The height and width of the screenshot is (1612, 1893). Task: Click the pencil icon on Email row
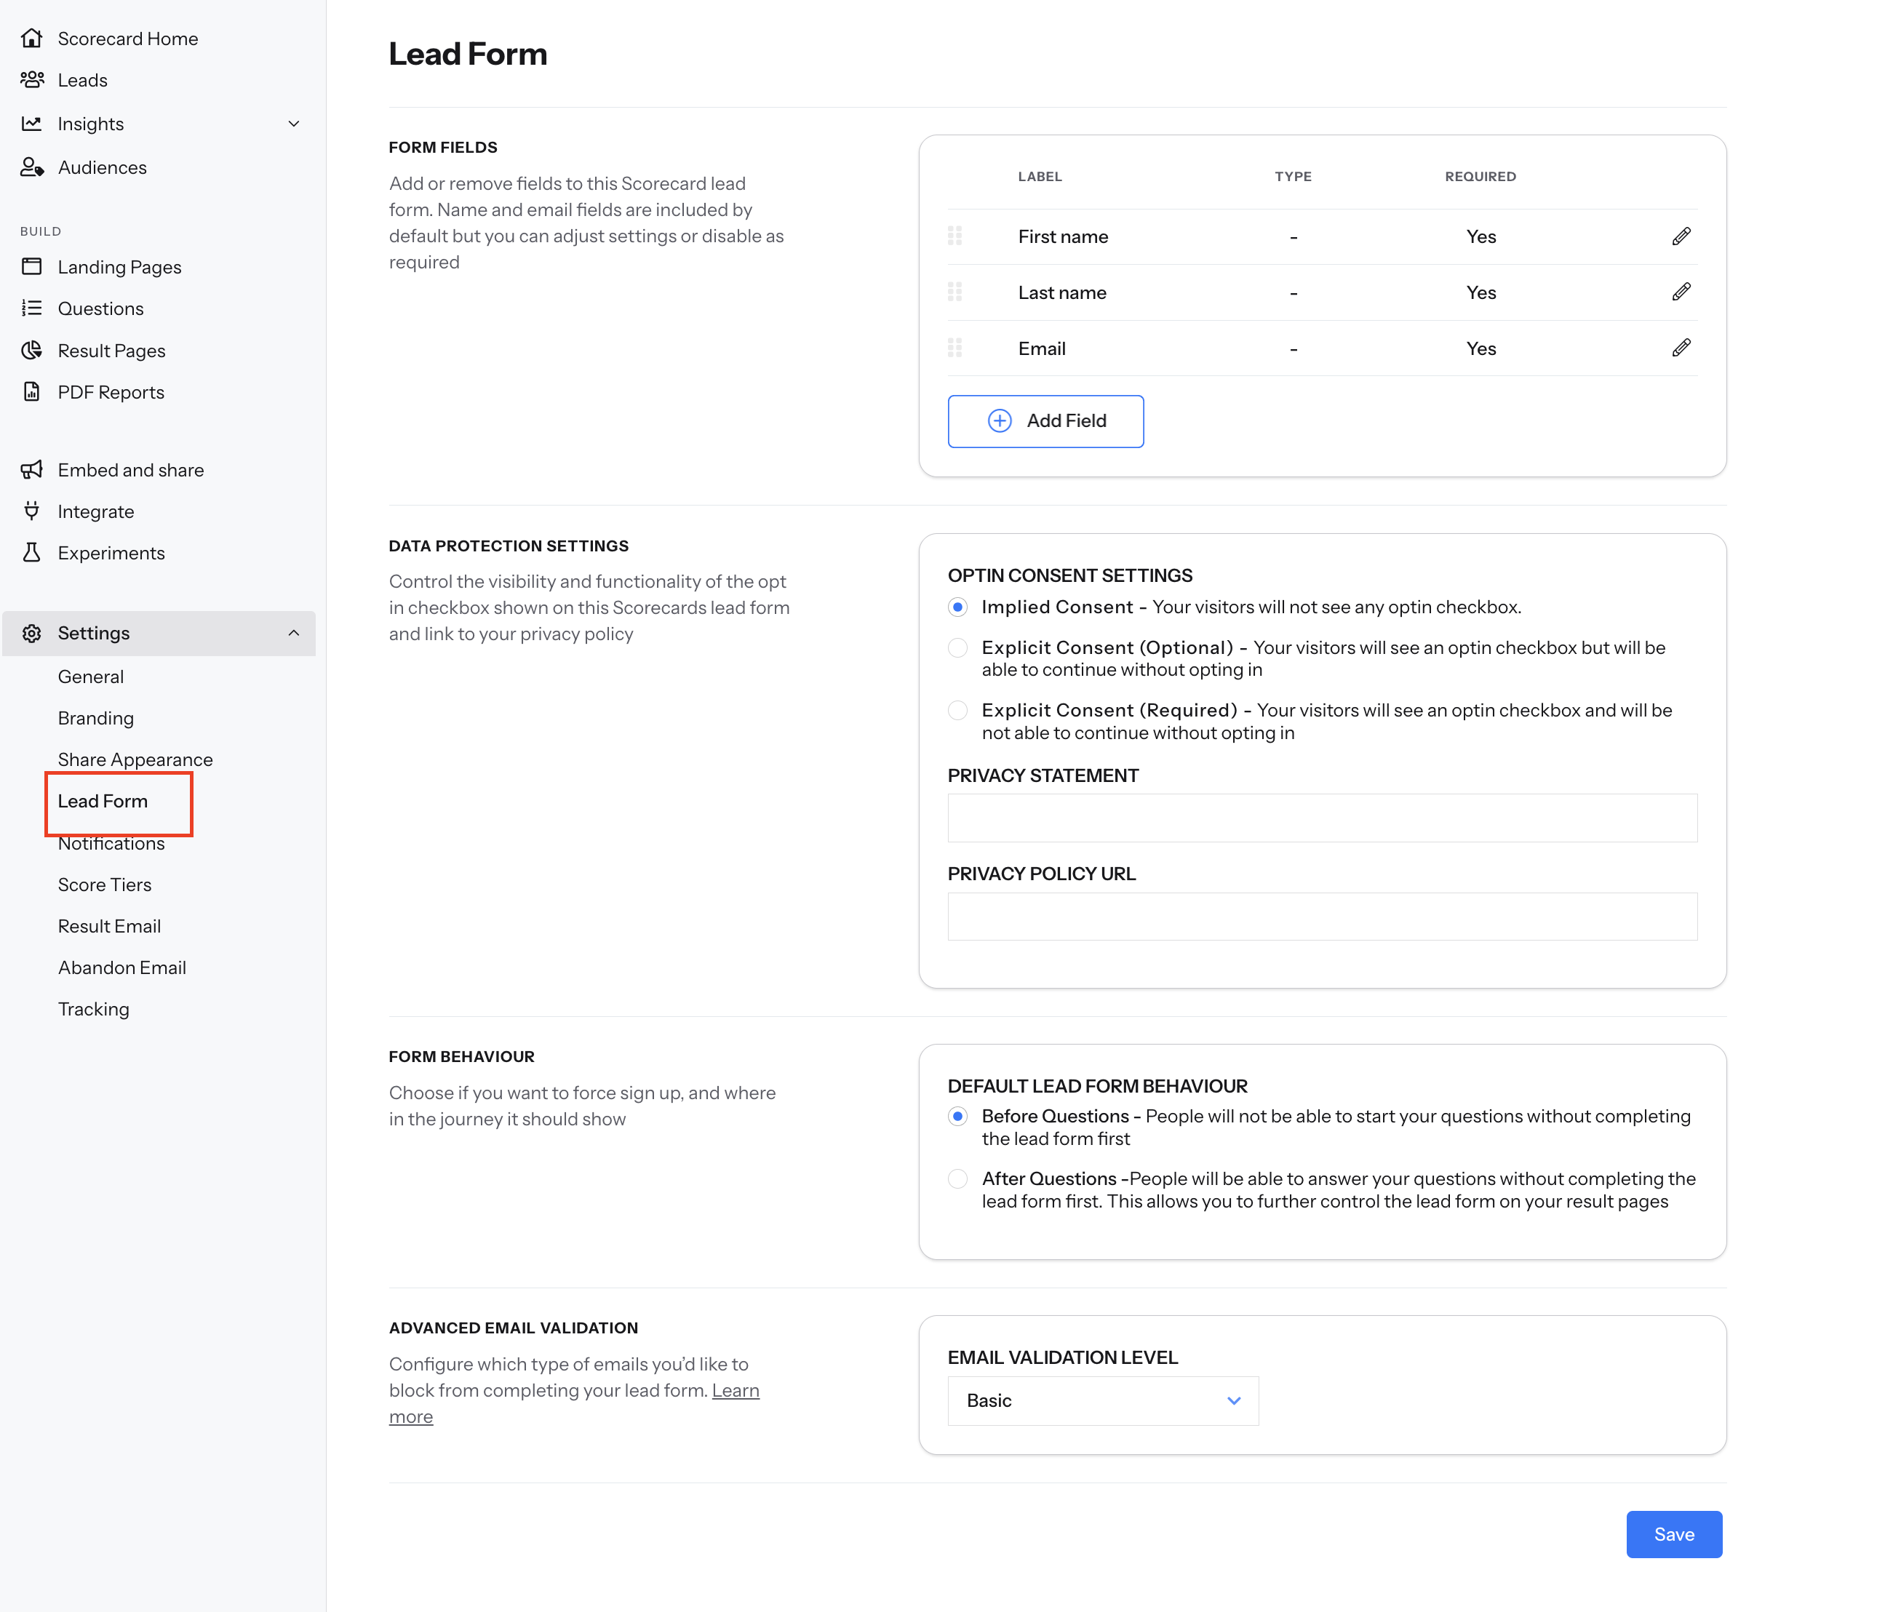pos(1681,348)
